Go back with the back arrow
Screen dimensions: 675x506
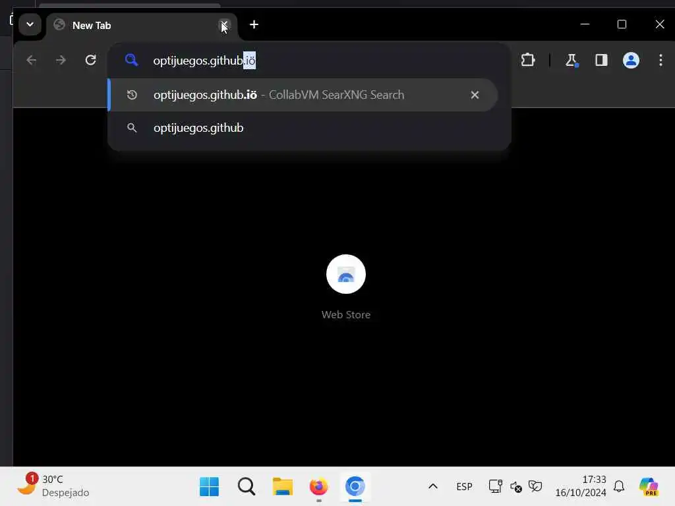(x=32, y=60)
